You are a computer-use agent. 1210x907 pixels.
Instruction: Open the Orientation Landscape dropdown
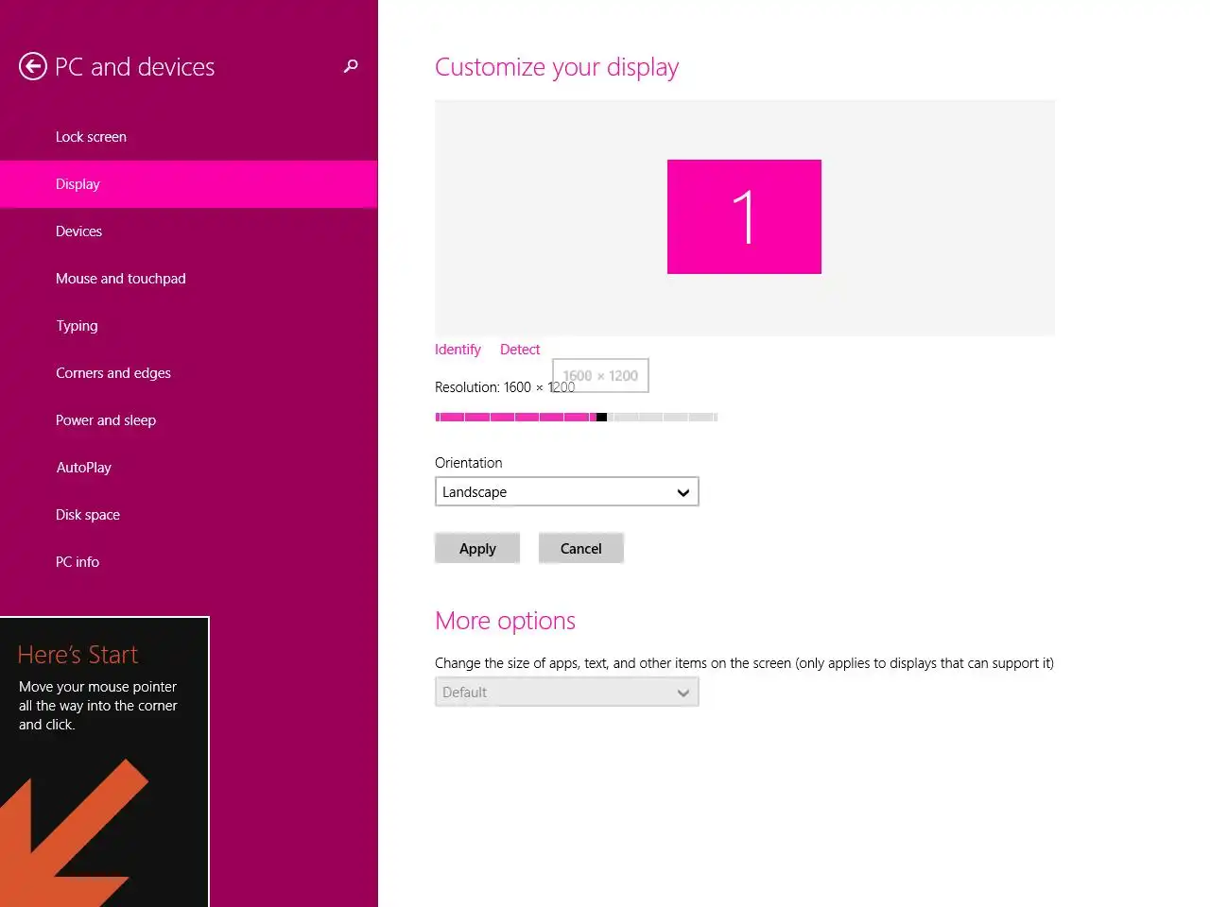point(567,491)
